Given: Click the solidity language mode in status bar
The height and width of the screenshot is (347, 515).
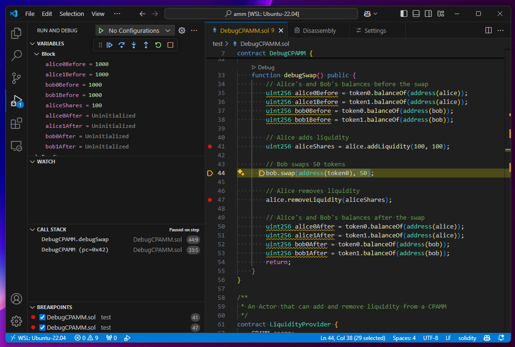Looking at the screenshot, I should click(467, 338).
